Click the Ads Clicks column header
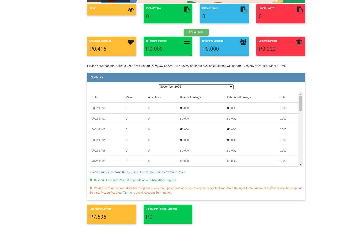Image resolution: width=353 pixels, height=227 pixels. click(154, 97)
